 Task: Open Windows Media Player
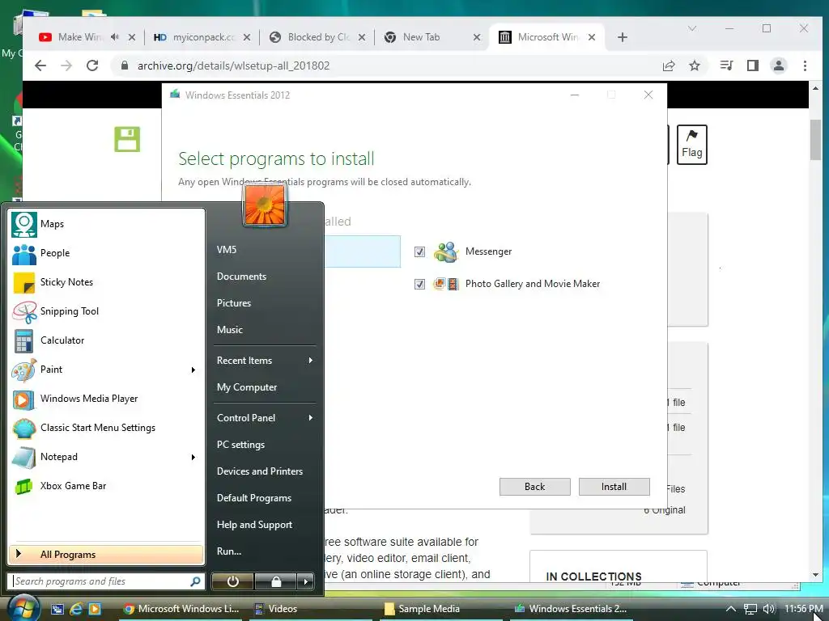(106, 398)
